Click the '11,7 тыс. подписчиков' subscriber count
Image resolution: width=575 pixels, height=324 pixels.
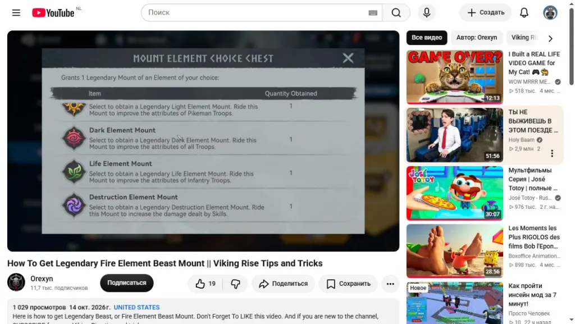pyautogui.click(x=59, y=288)
